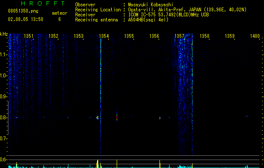This screenshot has width=264, height=168.
Task: Click the 1357 time axis label
Action: point(180,36)
